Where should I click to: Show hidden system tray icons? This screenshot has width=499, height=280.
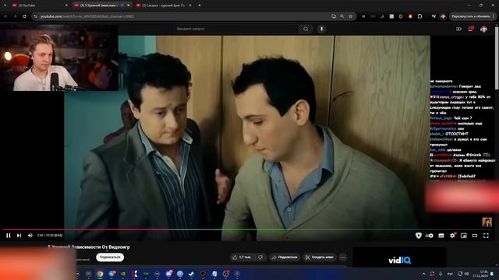[423, 274]
